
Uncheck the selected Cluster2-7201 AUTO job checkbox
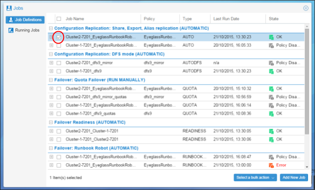59,37
